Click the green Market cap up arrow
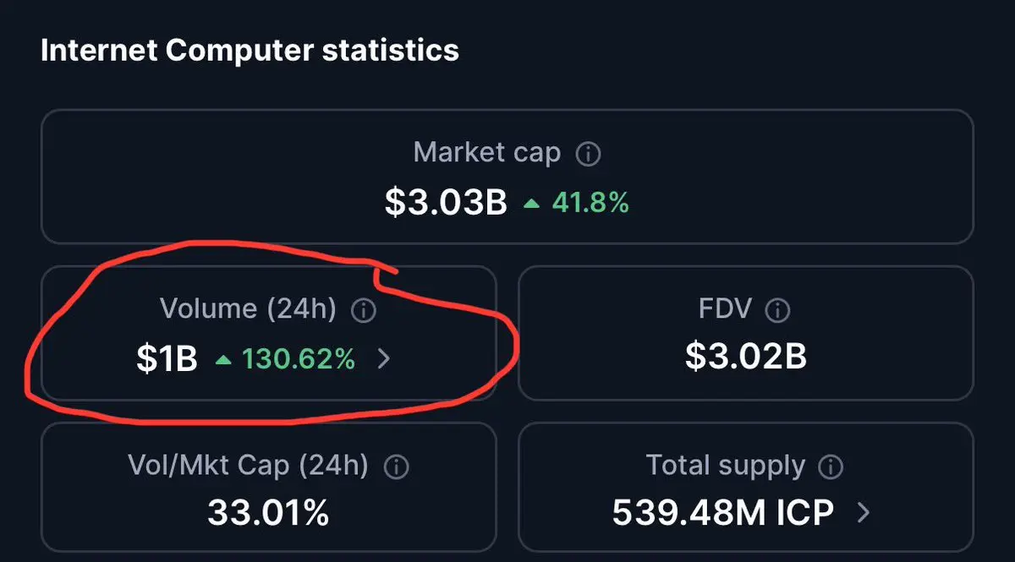The image size is (1015, 562). [x=531, y=204]
